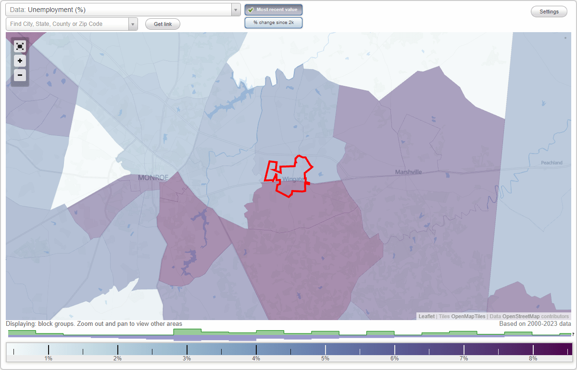Click a green bar in the histogram
This screenshot has width=577, height=370.
[188, 332]
